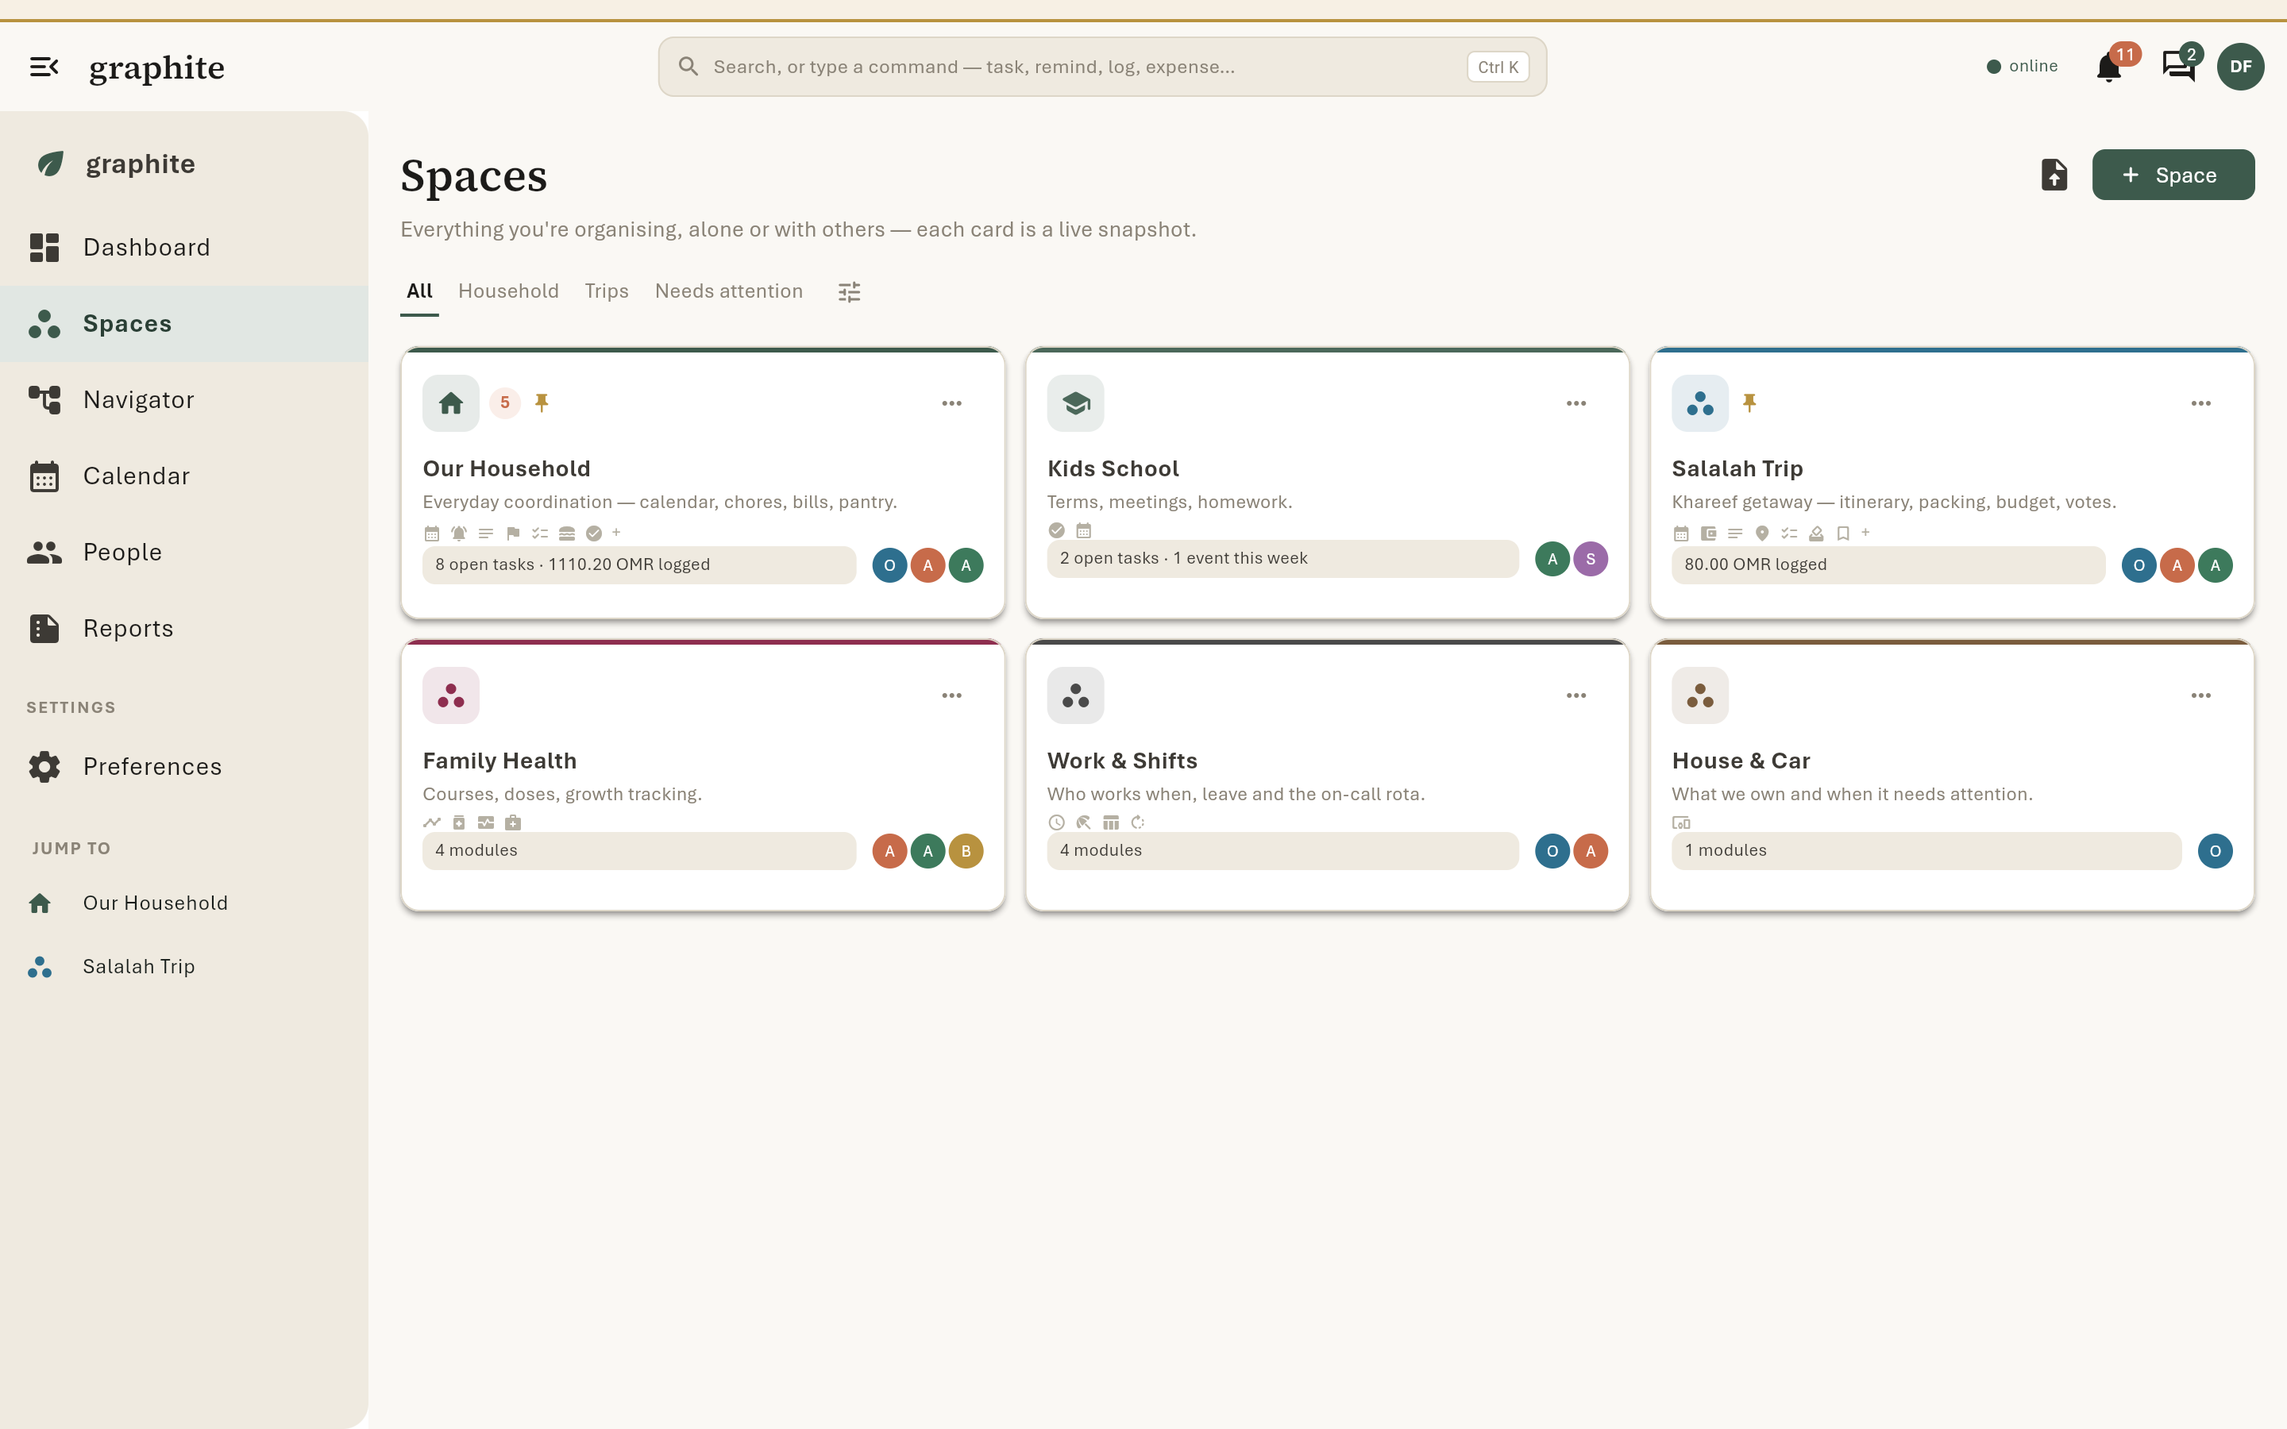Viewport: 2287px width, 1429px height.
Task: Open the notifications bell
Action: point(2108,67)
